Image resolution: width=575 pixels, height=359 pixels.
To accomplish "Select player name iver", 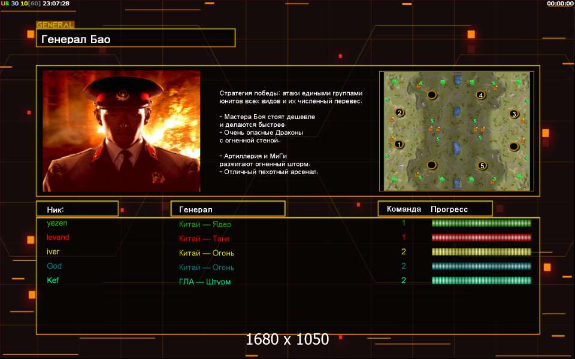I will tap(53, 252).
